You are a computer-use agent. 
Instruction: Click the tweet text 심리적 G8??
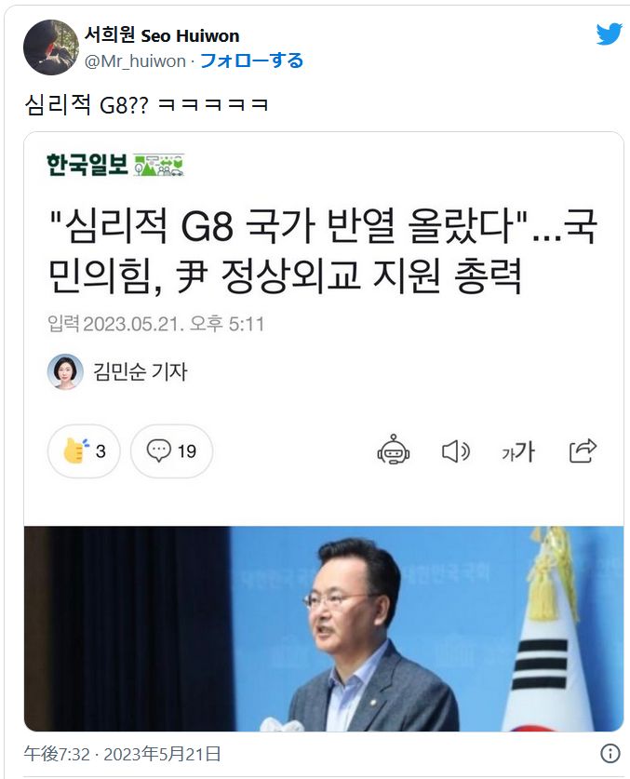coord(87,105)
